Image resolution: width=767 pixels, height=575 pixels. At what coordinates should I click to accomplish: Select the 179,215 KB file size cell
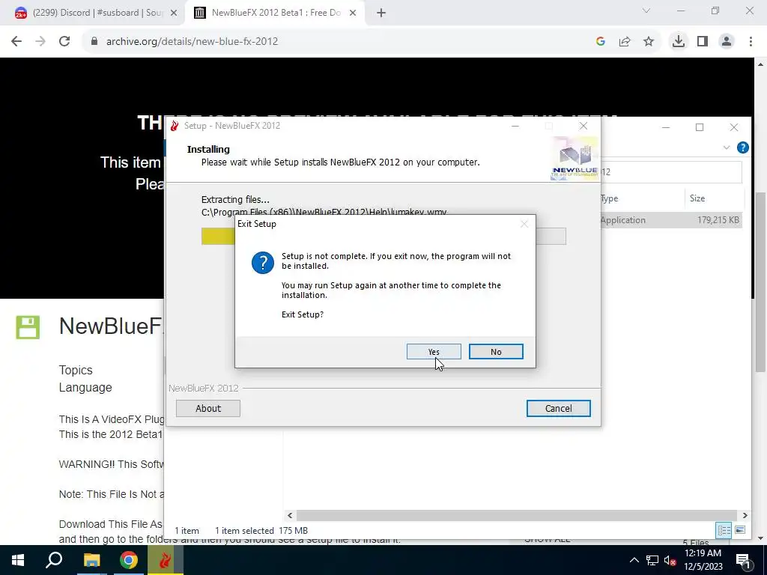pos(718,220)
